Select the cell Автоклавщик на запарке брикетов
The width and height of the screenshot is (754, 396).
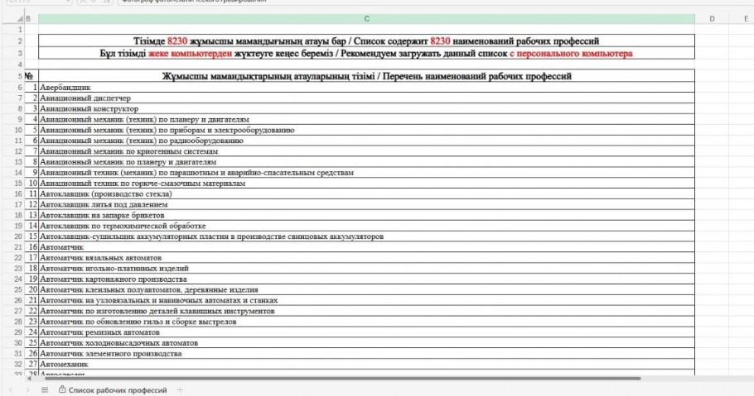point(366,215)
